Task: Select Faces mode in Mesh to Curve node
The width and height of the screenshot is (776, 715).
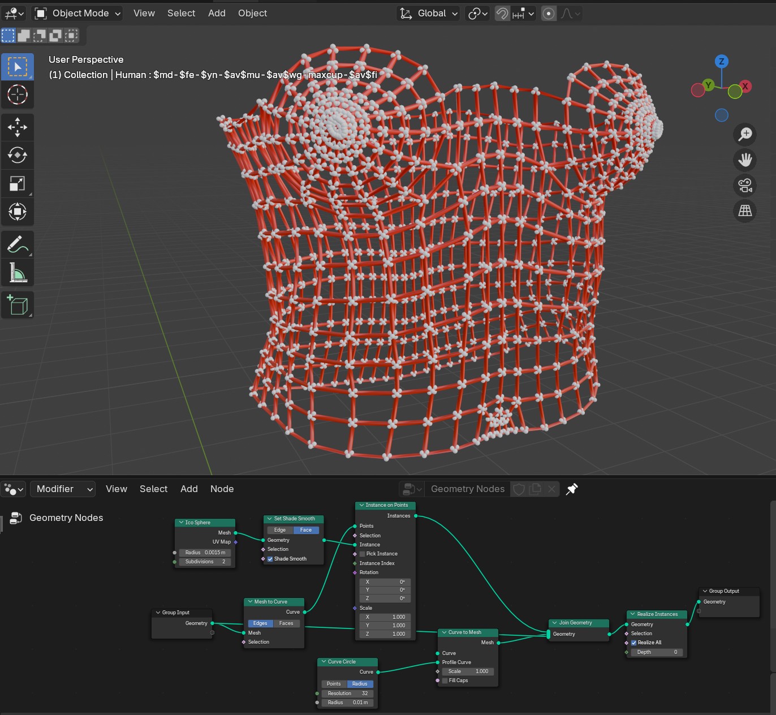Action: point(286,623)
